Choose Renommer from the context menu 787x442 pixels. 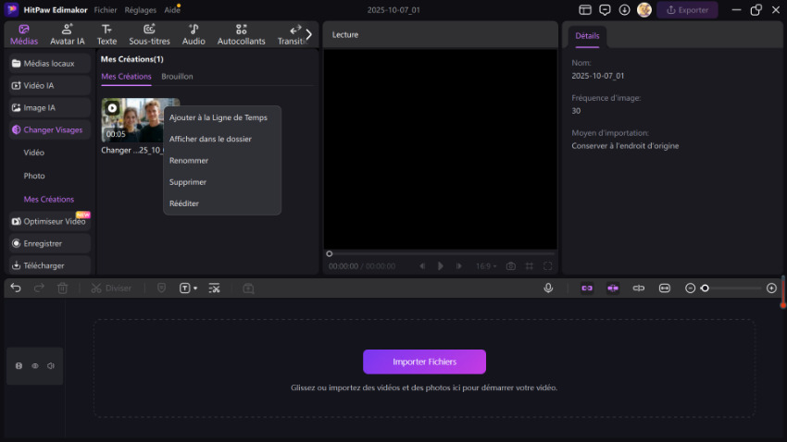(x=189, y=161)
